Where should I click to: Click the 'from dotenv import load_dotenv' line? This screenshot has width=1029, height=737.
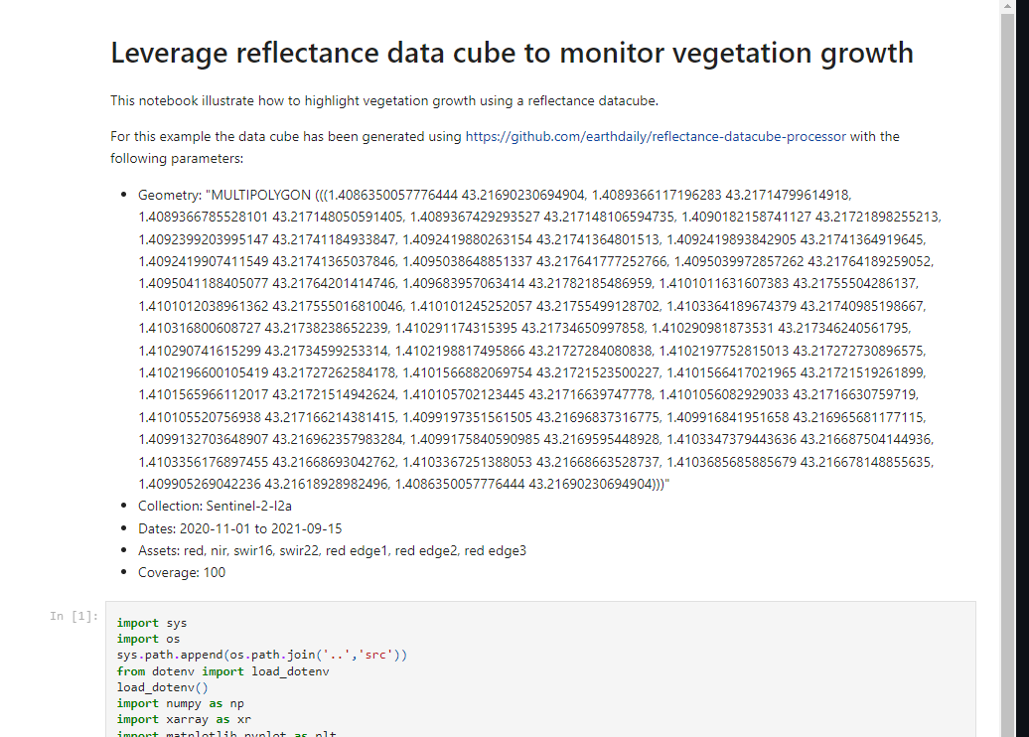pos(222,671)
